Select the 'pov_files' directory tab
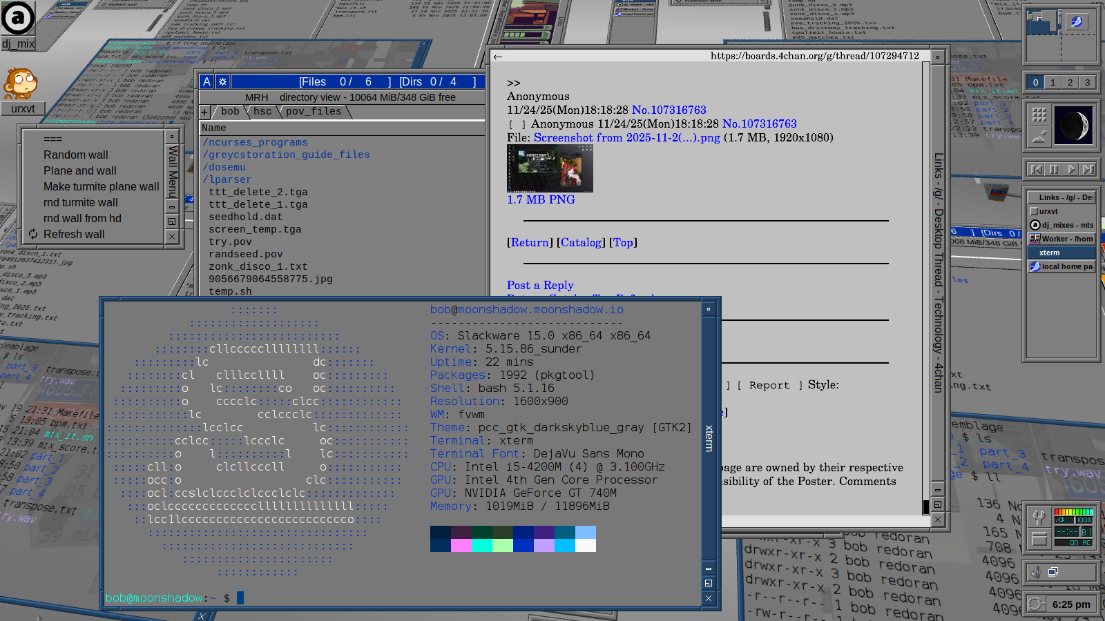 pos(314,112)
